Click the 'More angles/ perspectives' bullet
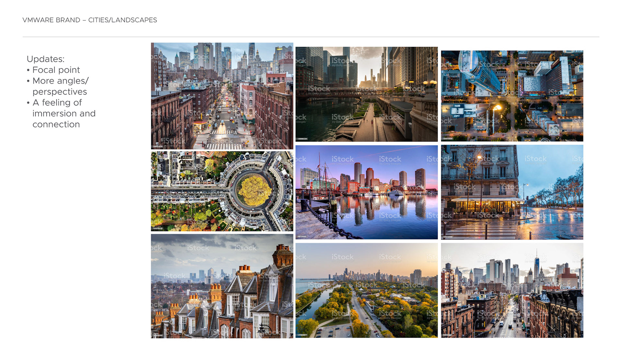This screenshot has width=622, height=350. [60, 86]
